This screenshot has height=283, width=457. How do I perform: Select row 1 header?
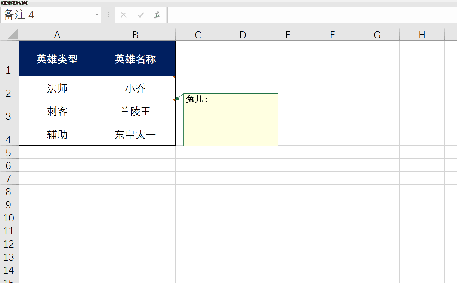[9, 58]
